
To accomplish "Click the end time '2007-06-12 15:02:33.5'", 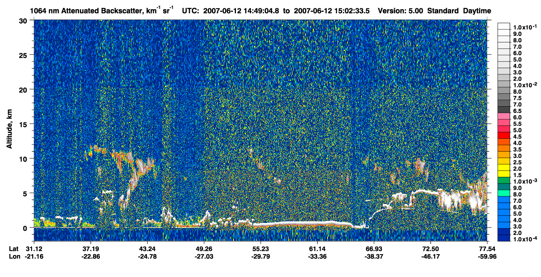I will pyautogui.click(x=333, y=11).
